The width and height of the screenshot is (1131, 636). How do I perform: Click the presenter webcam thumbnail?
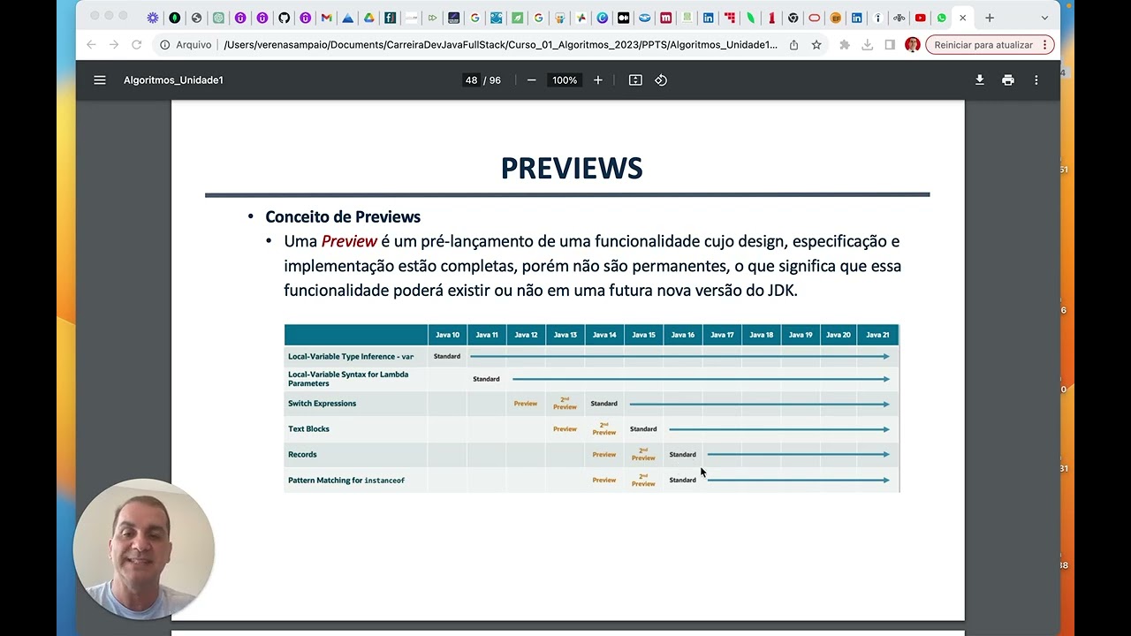pos(143,549)
